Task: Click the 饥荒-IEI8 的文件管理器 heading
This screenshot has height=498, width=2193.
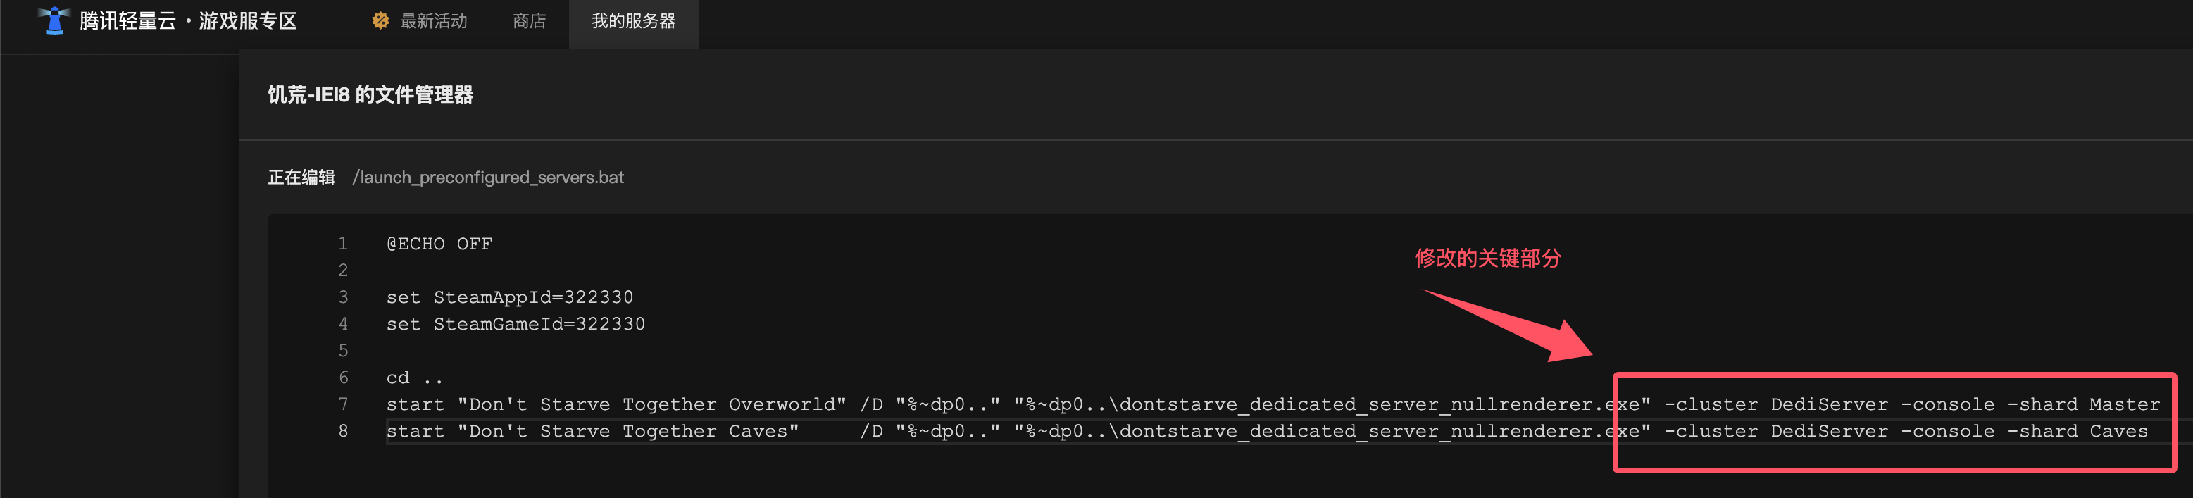Action: (x=370, y=94)
